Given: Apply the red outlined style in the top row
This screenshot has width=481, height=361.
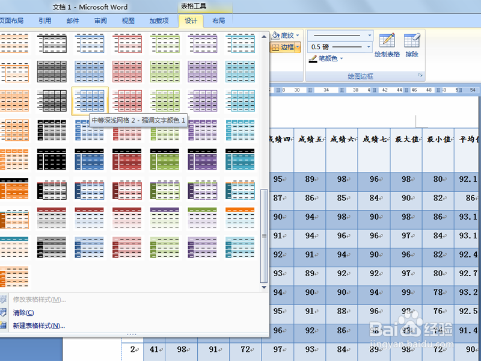Looking at the screenshot, I should click(x=127, y=43).
